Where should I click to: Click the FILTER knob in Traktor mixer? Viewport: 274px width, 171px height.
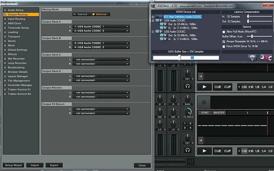pos(188,111)
